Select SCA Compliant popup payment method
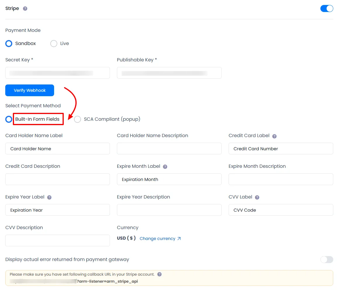Screen dimensions: 340x290 point(77,119)
